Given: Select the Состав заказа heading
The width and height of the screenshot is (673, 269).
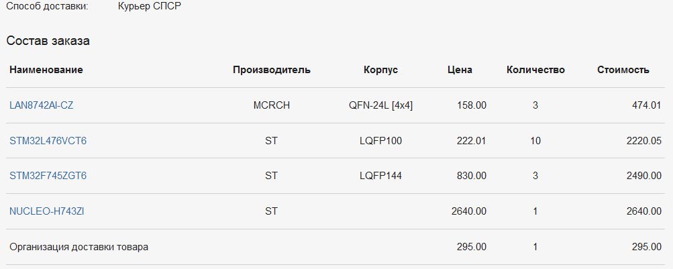Looking at the screenshot, I should click(x=48, y=41).
